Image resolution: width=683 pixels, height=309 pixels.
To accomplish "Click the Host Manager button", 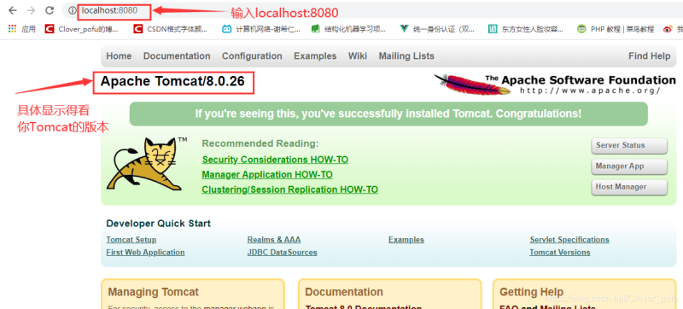I will coord(629,187).
